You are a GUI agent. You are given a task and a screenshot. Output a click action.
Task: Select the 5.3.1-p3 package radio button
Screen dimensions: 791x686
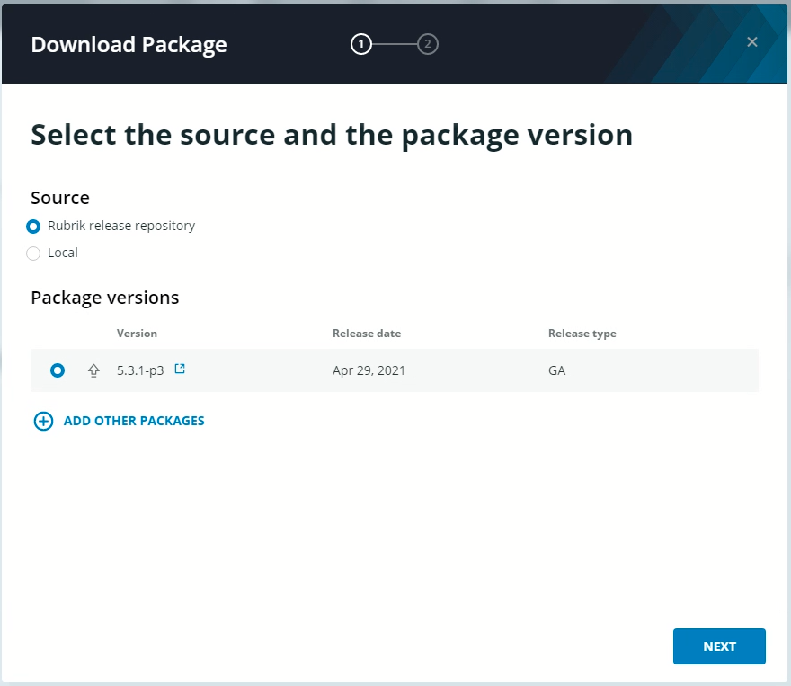coord(58,370)
